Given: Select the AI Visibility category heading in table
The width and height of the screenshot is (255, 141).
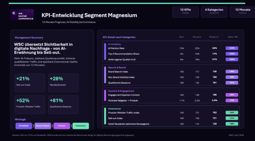Looking at the screenshot, I should click(114, 44).
